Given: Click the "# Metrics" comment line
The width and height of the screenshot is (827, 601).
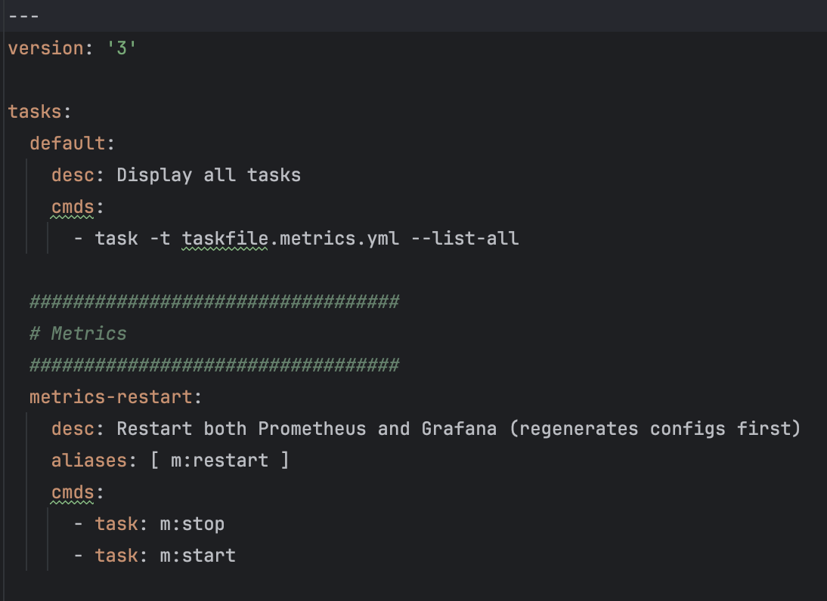Looking at the screenshot, I should tap(78, 334).
